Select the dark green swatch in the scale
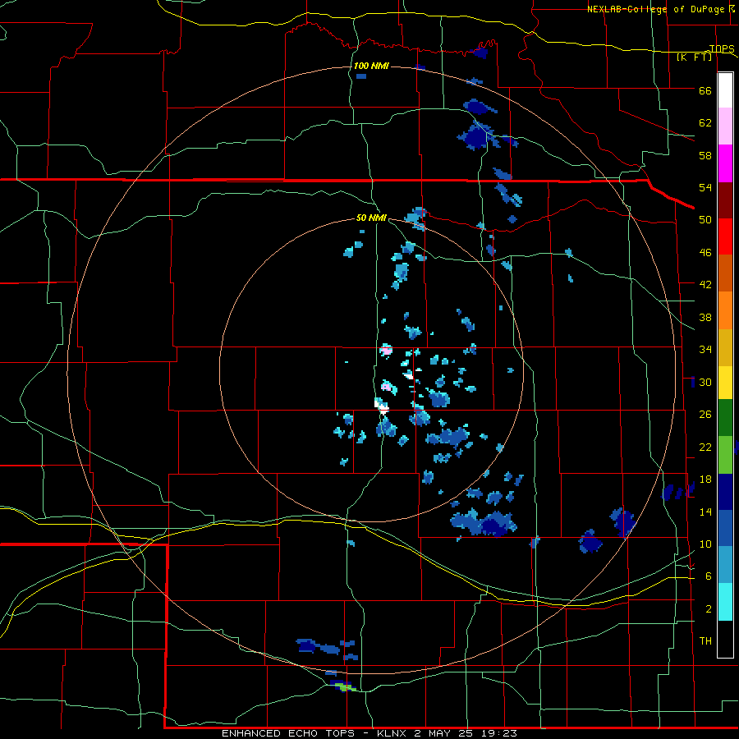 [725, 418]
